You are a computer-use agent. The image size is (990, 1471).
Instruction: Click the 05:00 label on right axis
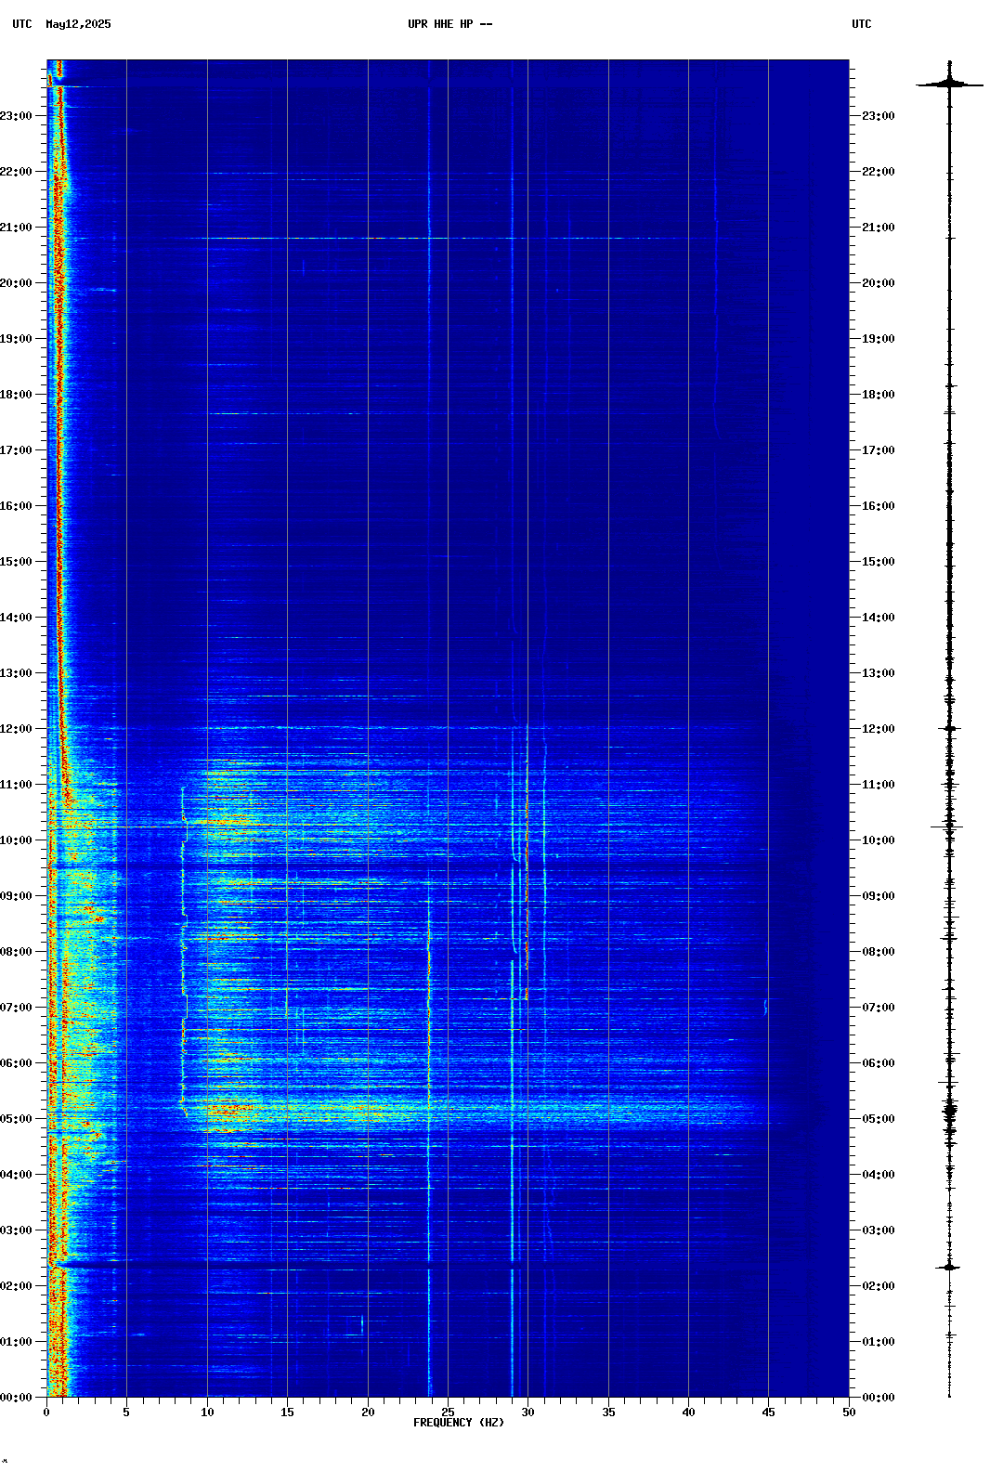click(879, 1119)
